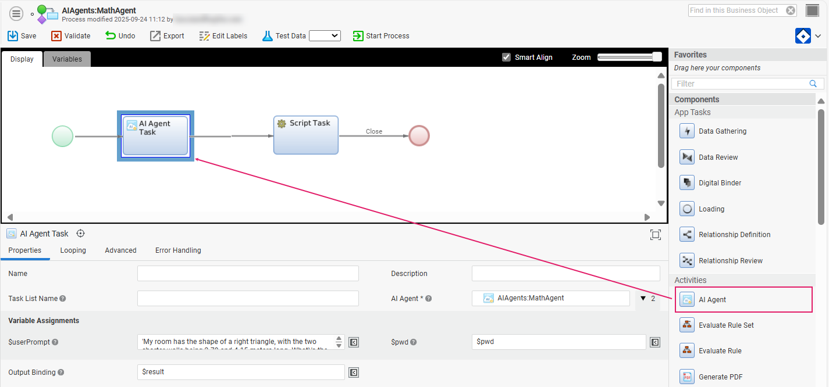Select the Generate PDF activity

(720, 377)
